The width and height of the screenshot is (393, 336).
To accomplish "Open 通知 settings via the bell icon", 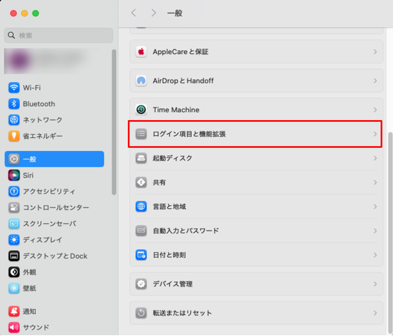I will pos(12,311).
